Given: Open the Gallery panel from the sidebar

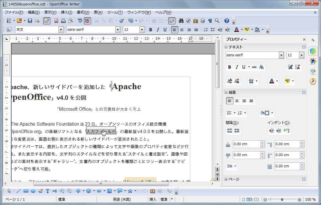Looking at the screenshot, I should [x=313, y=71].
